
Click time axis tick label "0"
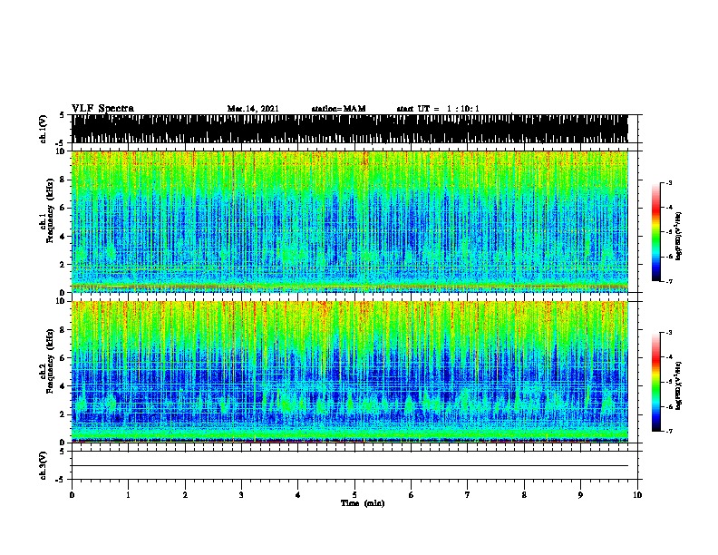pyautogui.click(x=72, y=495)
